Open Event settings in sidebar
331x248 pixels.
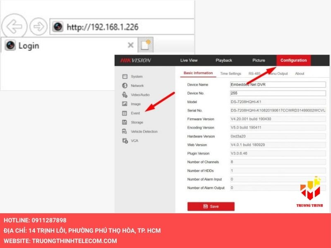coord(135,113)
